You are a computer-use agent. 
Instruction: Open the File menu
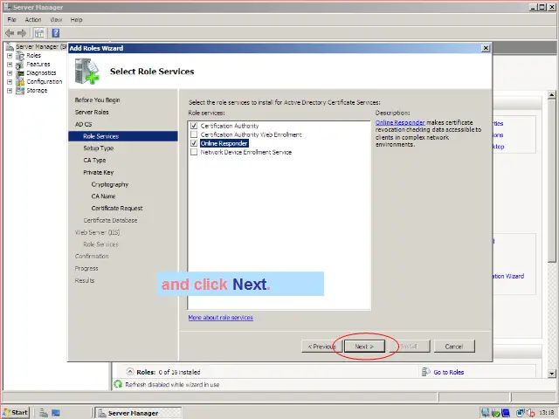pos(11,19)
